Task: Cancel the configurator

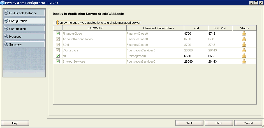Action: (248, 123)
